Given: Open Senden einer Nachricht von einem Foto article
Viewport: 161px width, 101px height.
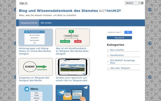Looking at the screenshot, I should (71, 79).
